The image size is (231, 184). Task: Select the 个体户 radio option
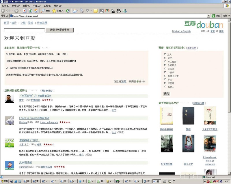pos(165,72)
